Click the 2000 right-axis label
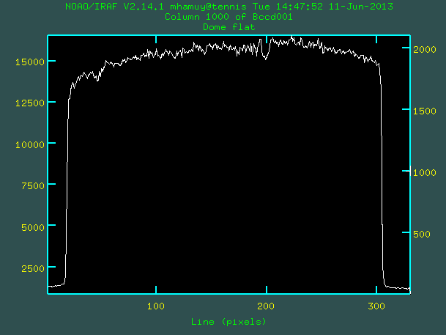 tap(424, 50)
